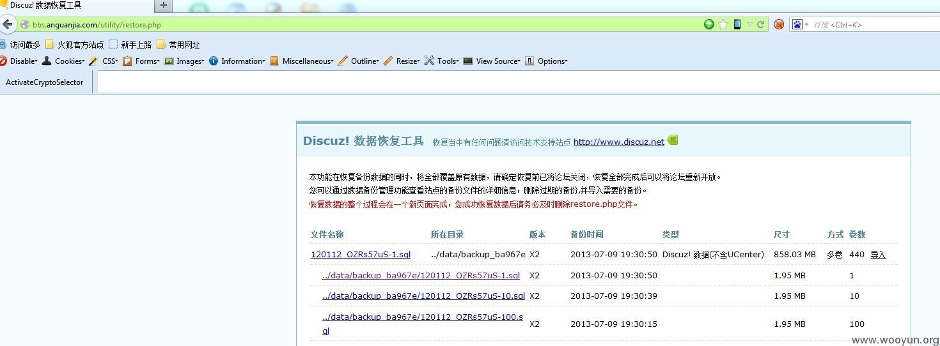Open the ../data/backup_ba967e/120112_OZRs57uS-1.sql volume link
The width and height of the screenshot is (940, 346).
421,276
